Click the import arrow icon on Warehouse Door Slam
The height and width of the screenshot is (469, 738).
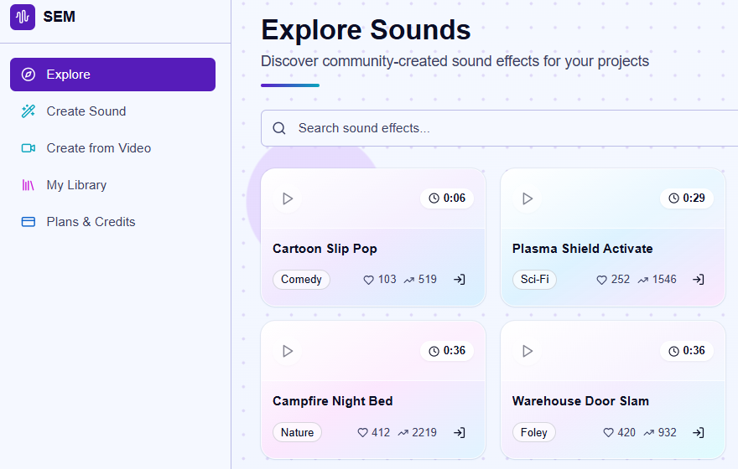click(x=699, y=432)
